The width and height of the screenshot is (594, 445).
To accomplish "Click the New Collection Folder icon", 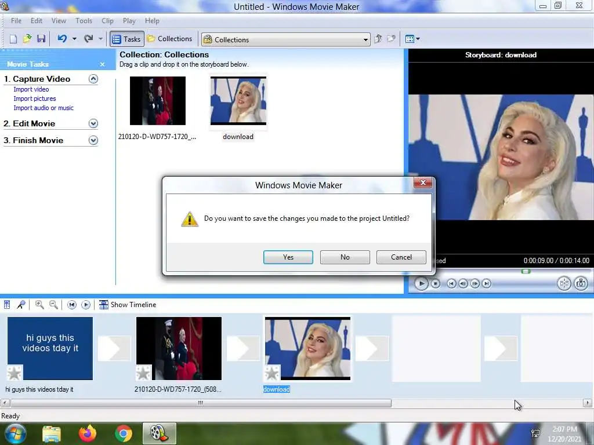I will (392, 39).
